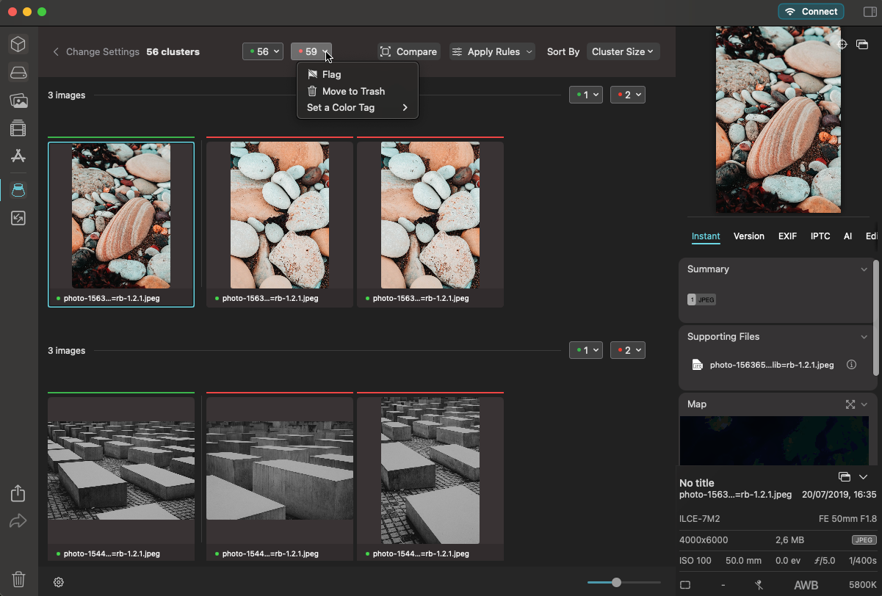Click the info icon beside supporting file

(x=851, y=365)
